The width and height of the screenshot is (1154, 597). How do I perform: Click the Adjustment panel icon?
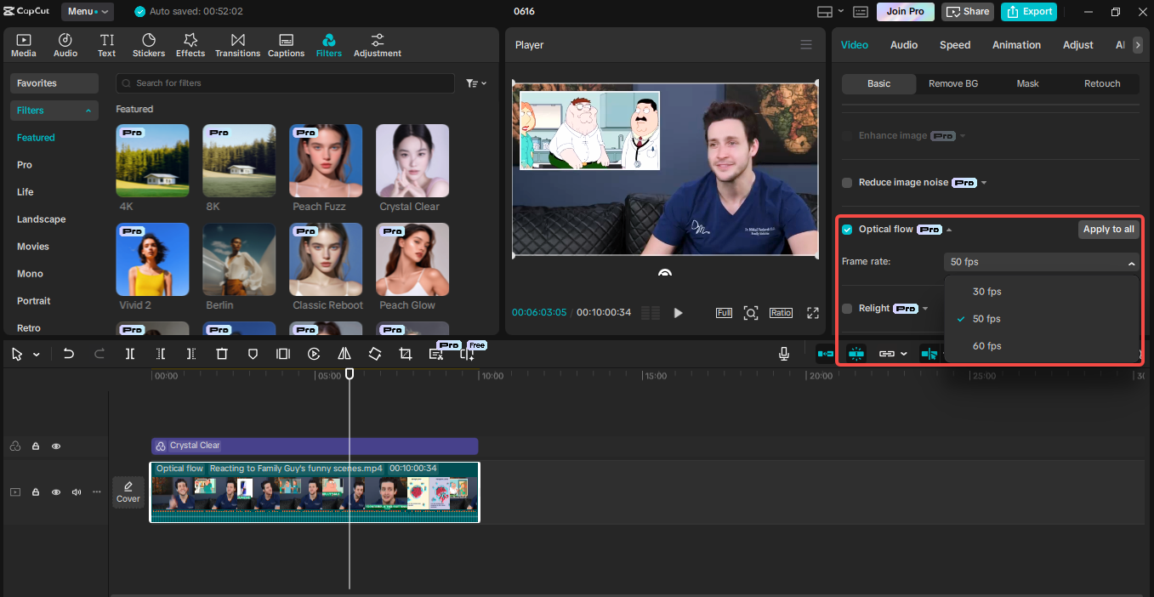tap(377, 44)
